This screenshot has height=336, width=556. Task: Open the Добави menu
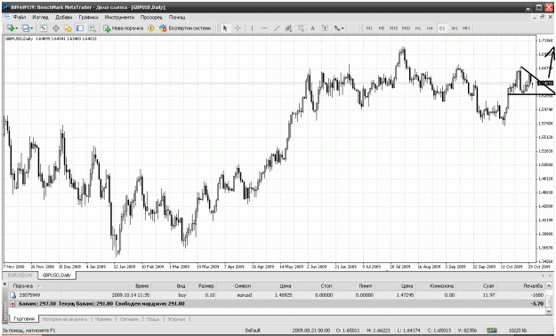63,17
